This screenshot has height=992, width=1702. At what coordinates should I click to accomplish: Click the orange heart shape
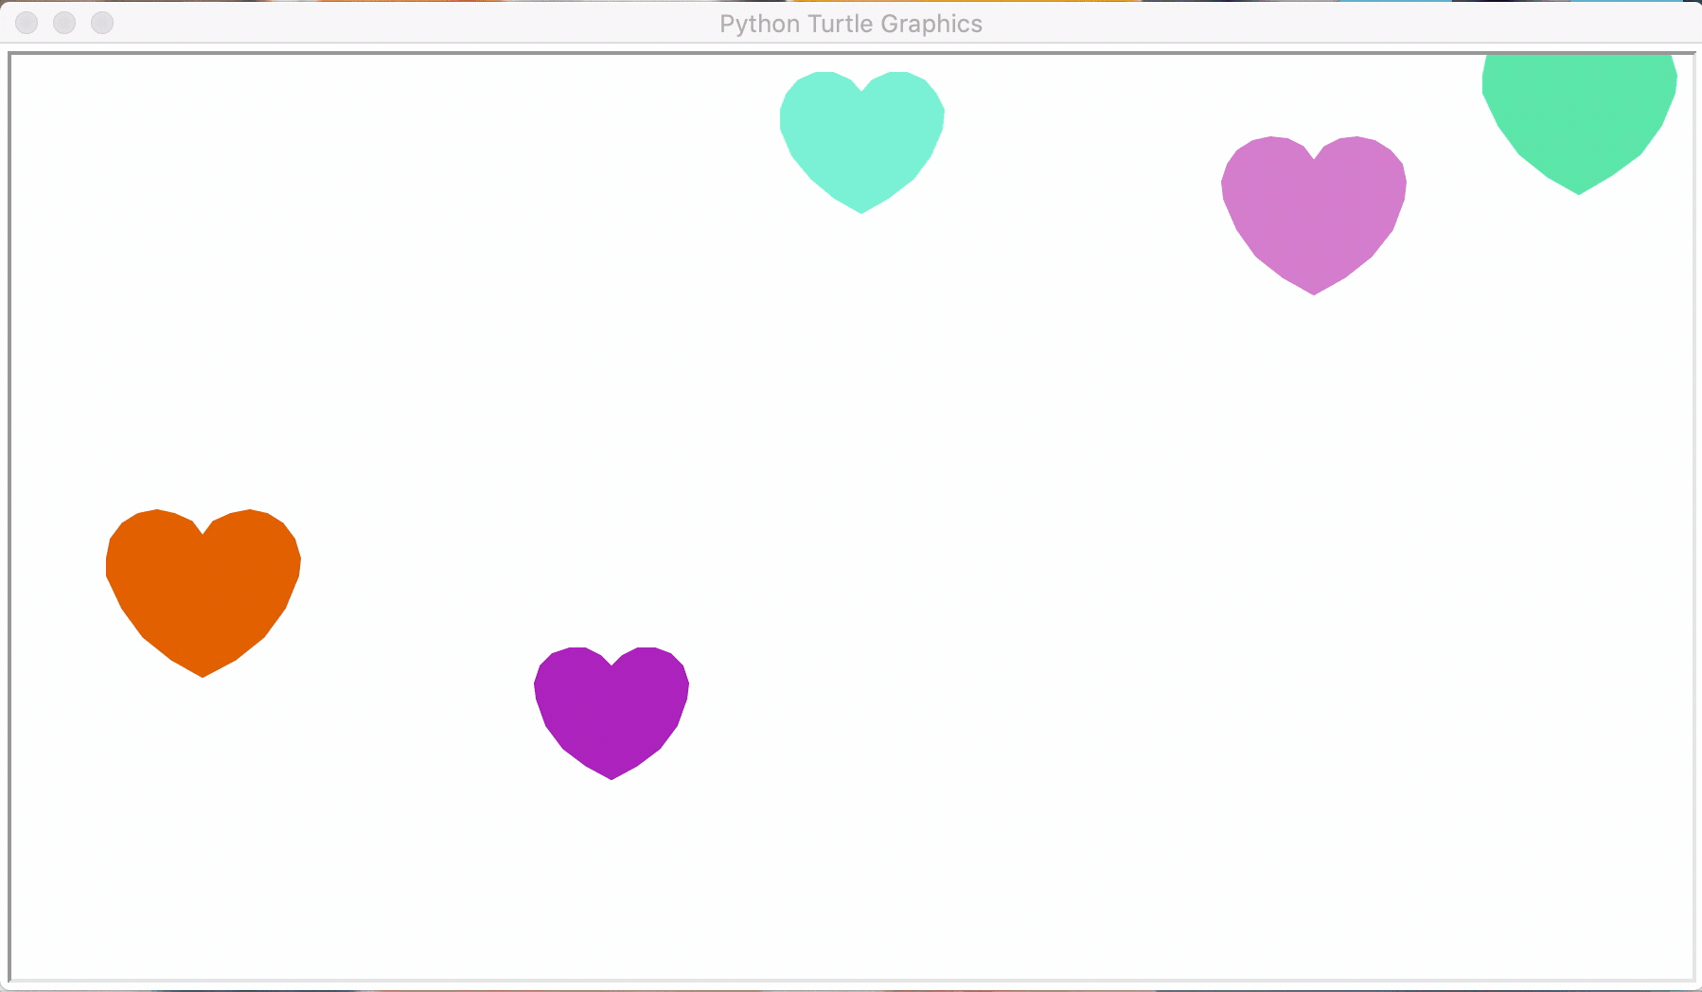(x=203, y=592)
